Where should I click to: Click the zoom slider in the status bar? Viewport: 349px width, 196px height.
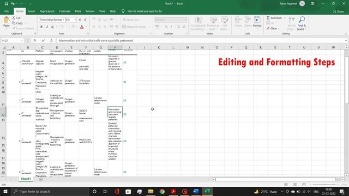pos(324,185)
